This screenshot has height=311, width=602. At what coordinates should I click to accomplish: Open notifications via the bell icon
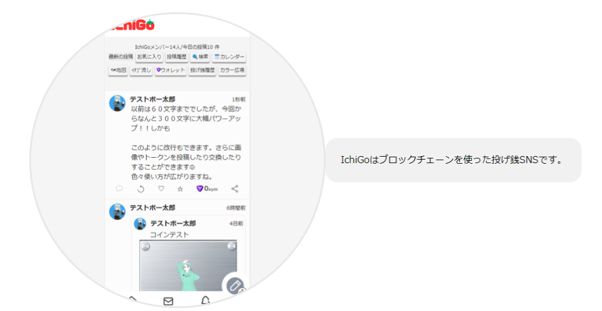click(x=205, y=300)
